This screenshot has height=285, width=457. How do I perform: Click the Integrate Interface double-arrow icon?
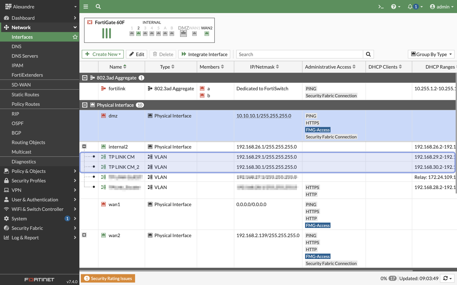(184, 54)
